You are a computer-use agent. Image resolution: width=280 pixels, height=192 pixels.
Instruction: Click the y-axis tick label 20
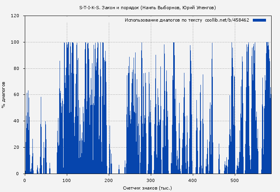[17, 147]
